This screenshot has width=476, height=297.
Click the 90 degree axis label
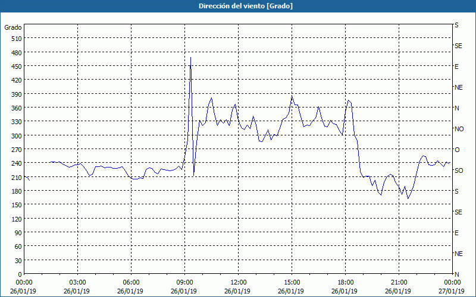point(18,233)
